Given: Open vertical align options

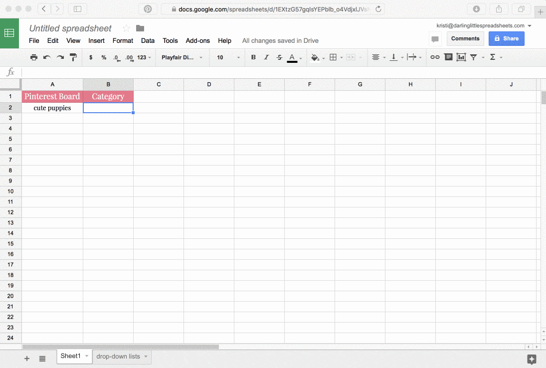Looking at the screenshot, I should pyautogui.click(x=393, y=57).
